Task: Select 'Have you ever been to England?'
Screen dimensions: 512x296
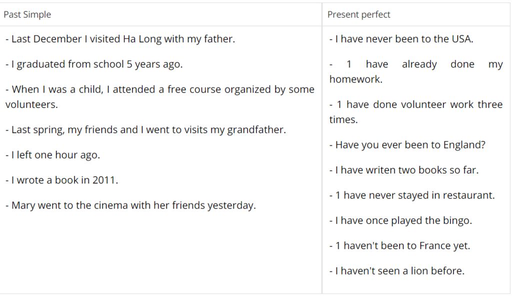Action: [x=407, y=144]
